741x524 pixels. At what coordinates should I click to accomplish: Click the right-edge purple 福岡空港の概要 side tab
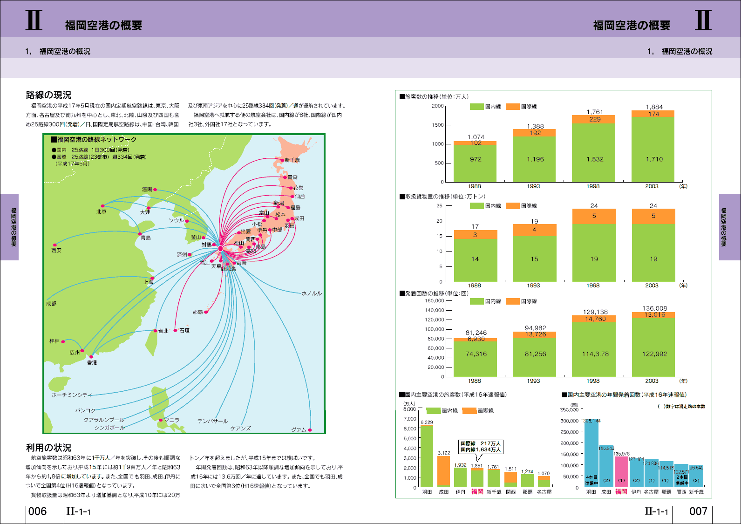[x=730, y=227]
